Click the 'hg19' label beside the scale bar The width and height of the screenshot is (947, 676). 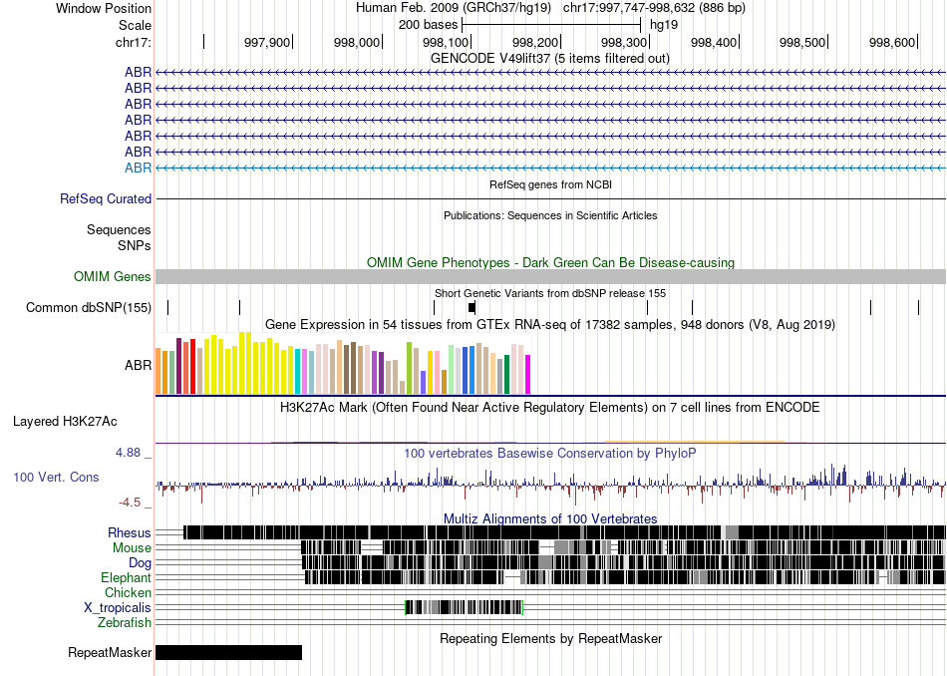click(x=664, y=25)
